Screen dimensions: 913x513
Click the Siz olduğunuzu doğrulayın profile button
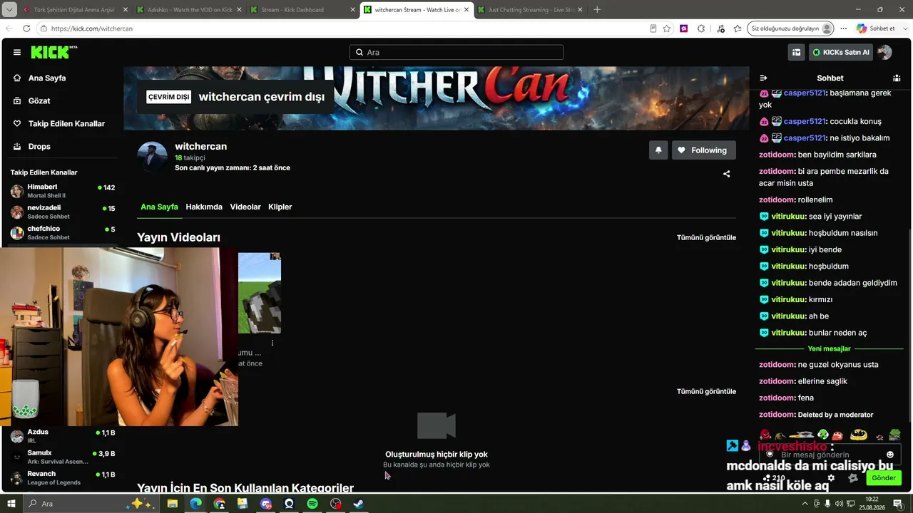(x=790, y=28)
